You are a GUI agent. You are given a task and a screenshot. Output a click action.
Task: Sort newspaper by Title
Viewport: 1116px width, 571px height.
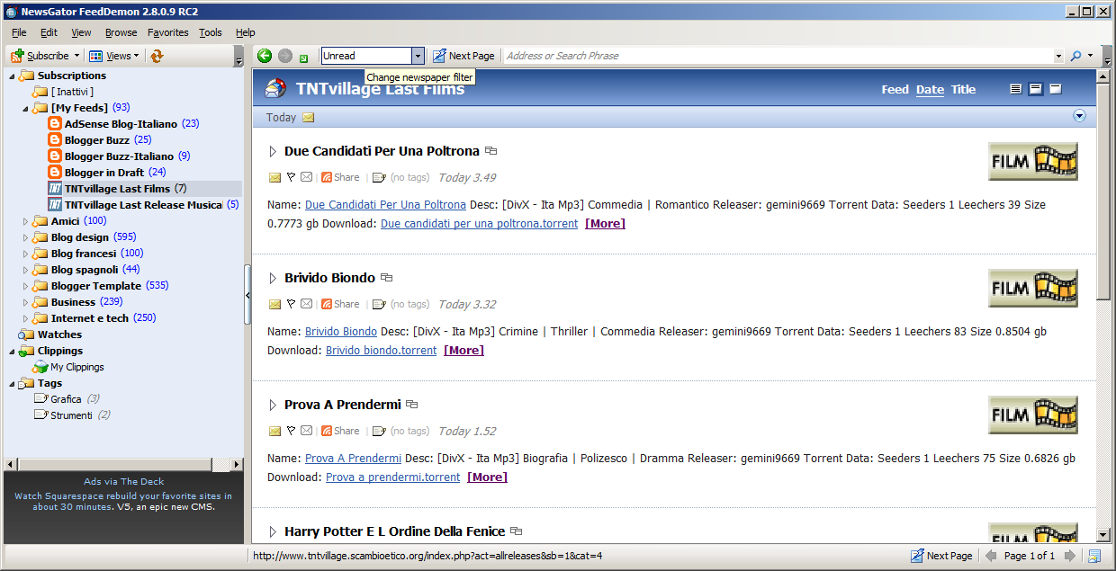(963, 89)
